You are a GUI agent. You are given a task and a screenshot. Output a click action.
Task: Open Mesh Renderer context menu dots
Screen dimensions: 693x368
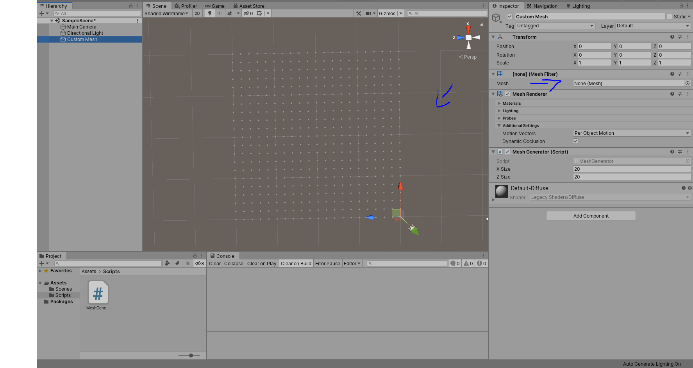click(688, 94)
